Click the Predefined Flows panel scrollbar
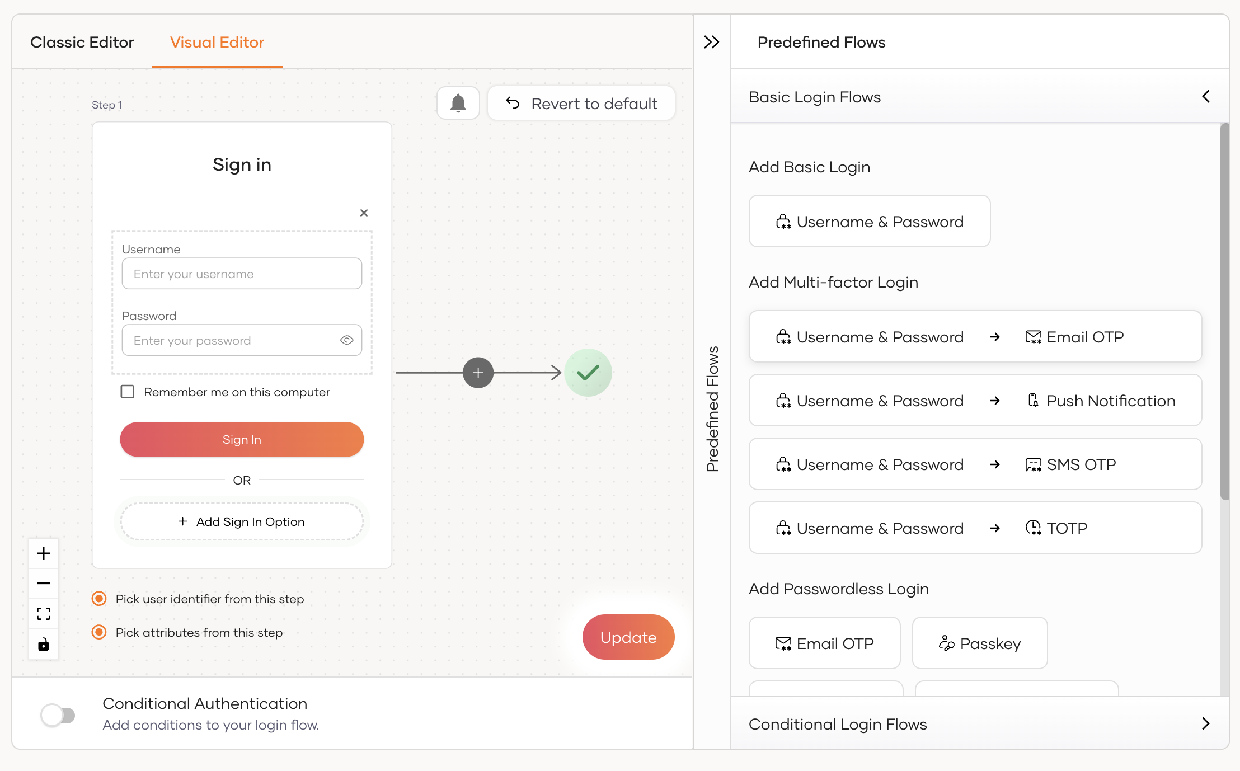The height and width of the screenshot is (771, 1240). (x=1224, y=312)
